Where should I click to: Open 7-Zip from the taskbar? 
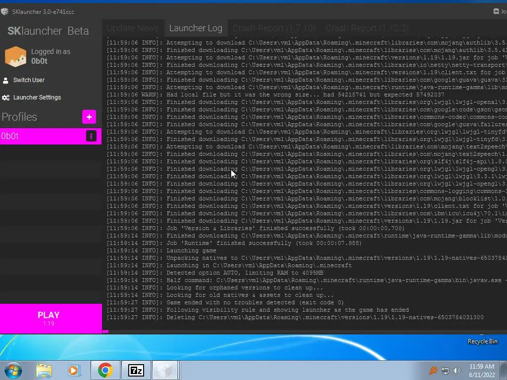pos(136,370)
